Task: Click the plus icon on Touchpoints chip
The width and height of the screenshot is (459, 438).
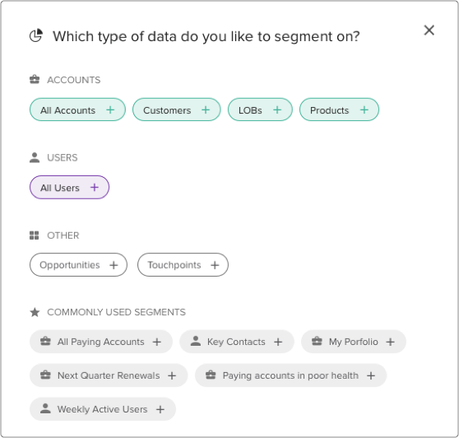Action: pos(215,265)
